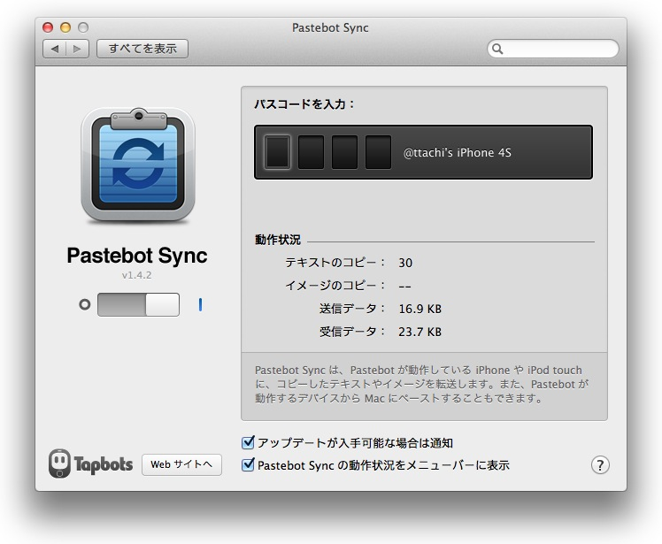Click the circle off indicator beside the switch
Screen dimensions: 662x544
click(85, 305)
